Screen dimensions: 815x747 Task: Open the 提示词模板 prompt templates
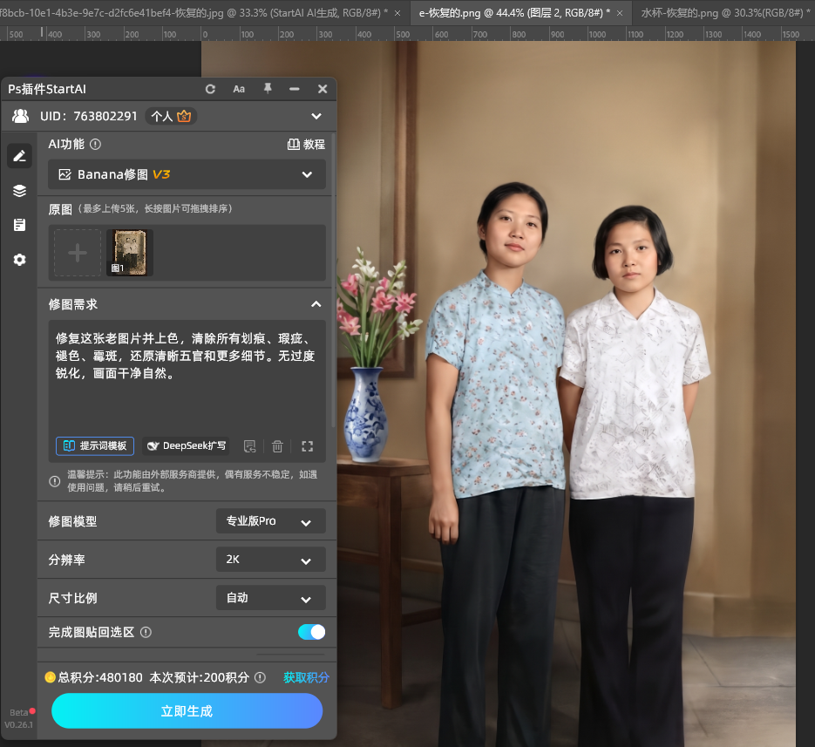click(x=95, y=446)
